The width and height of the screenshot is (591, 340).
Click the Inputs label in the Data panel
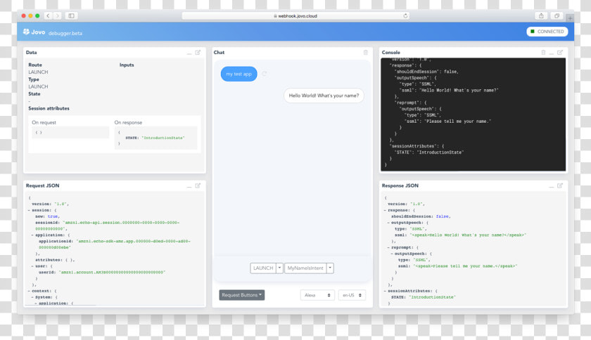pyautogui.click(x=127, y=65)
